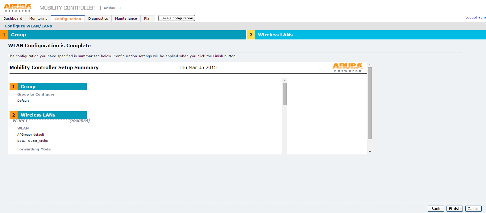Click the Aruba Networks logo inside the setup summary

click(x=347, y=68)
